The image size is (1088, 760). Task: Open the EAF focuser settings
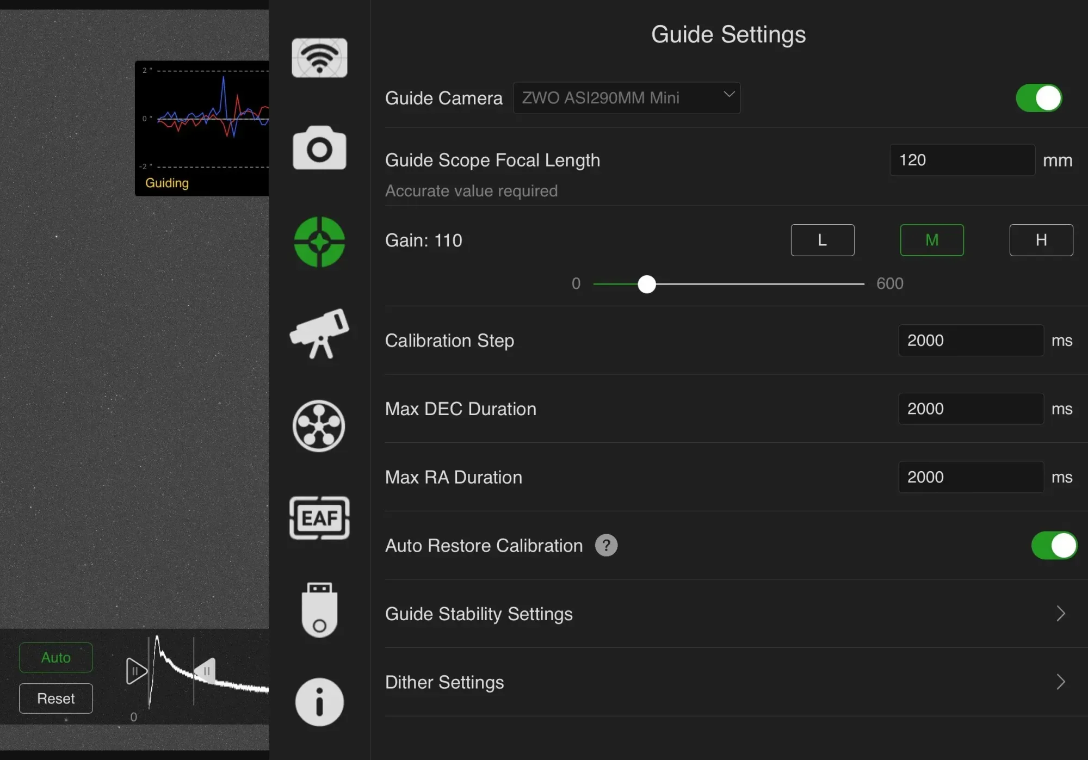point(319,518)
